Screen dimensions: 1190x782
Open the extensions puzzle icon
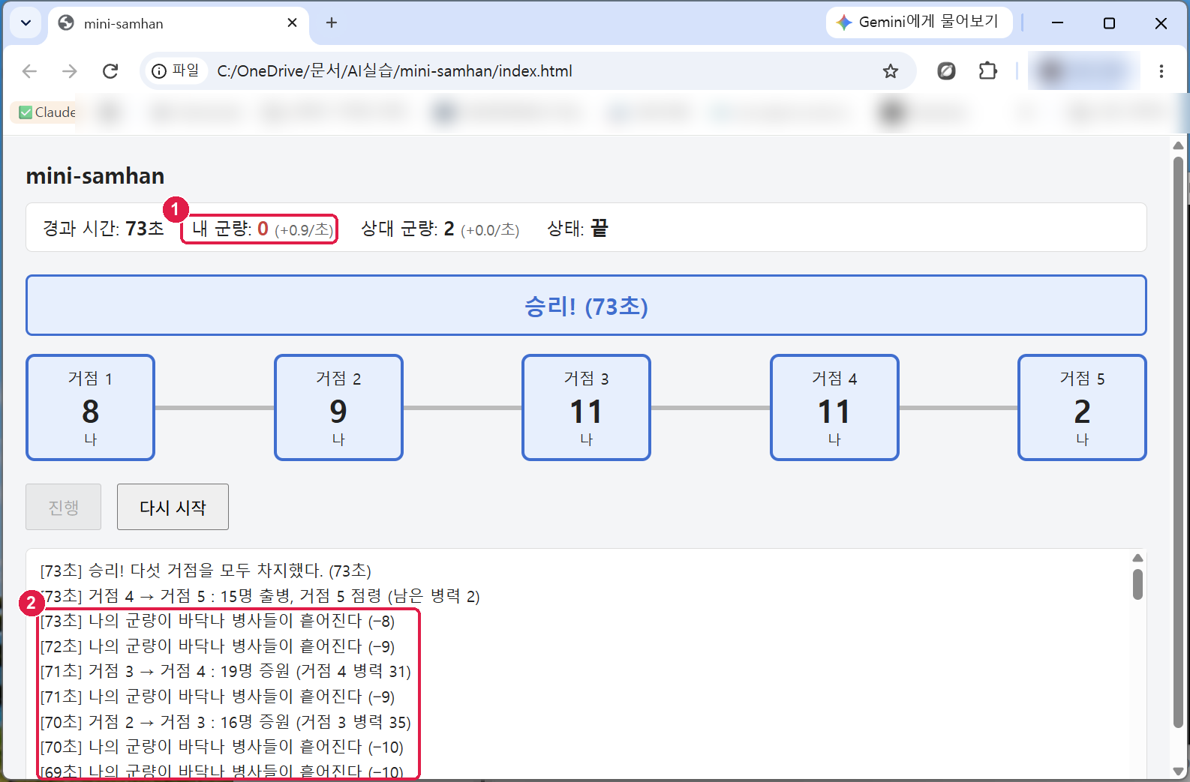coord(988,71)
